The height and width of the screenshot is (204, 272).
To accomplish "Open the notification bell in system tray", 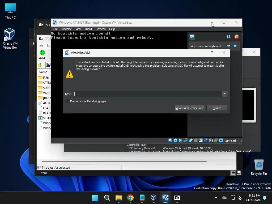I will click(265, 198).
